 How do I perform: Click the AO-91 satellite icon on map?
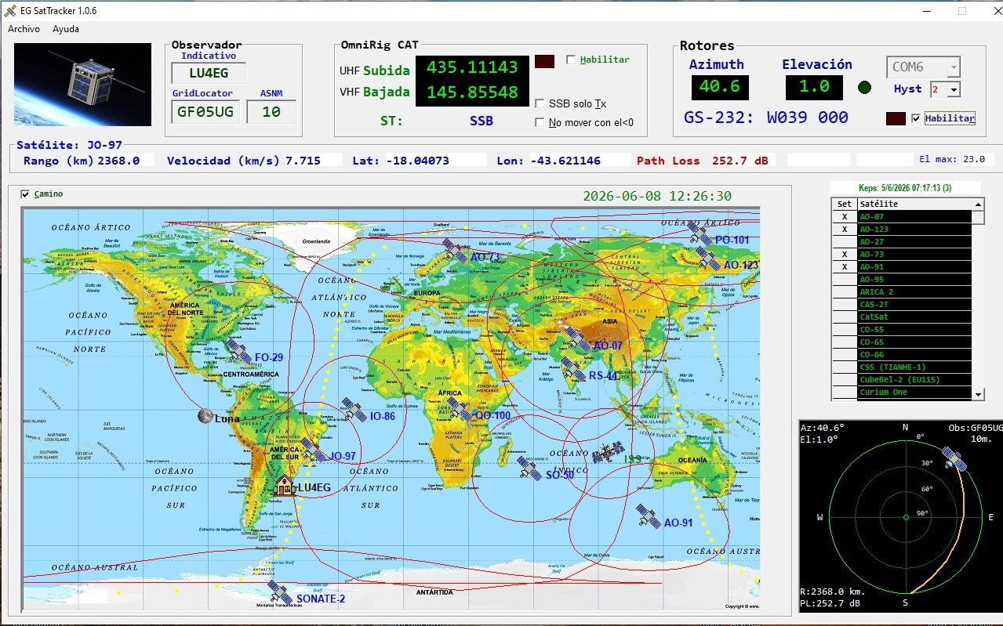click(x=648, y=516)
